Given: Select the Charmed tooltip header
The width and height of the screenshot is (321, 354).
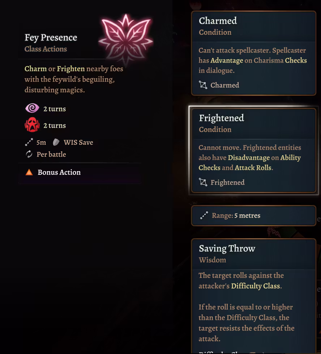Looking at the screenshot, I should pyautogui.click(x=218, y=21).
